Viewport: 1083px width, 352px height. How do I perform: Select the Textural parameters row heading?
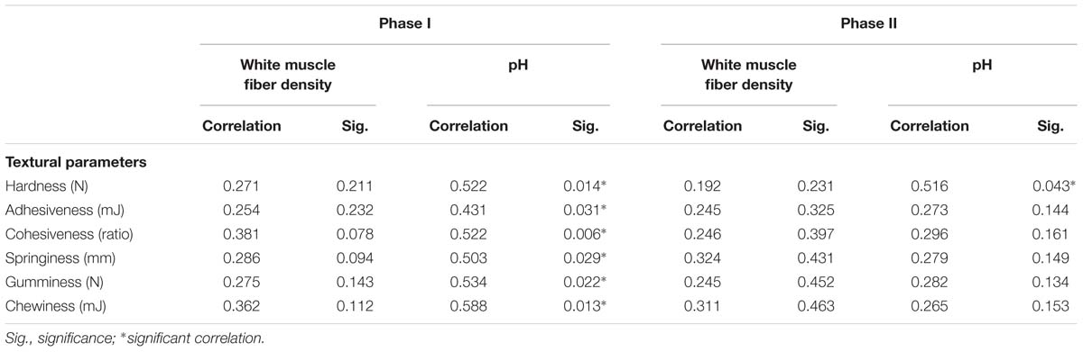point(64,163)
